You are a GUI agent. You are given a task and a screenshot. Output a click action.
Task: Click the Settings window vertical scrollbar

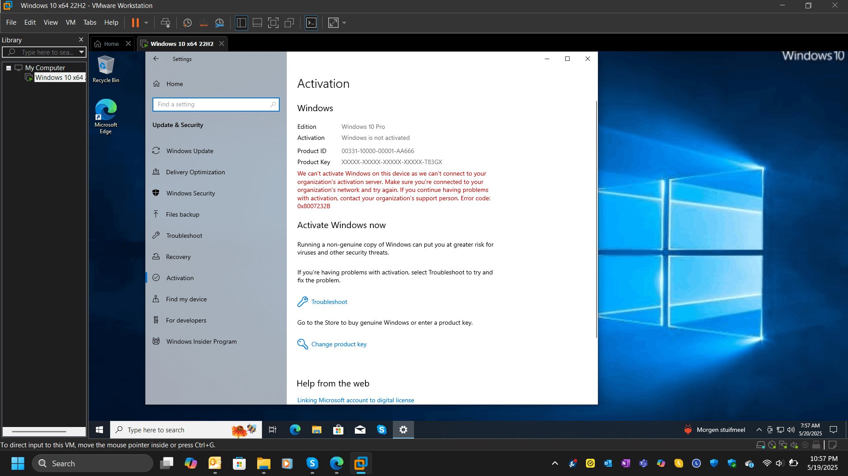click(x=596, y=220)
